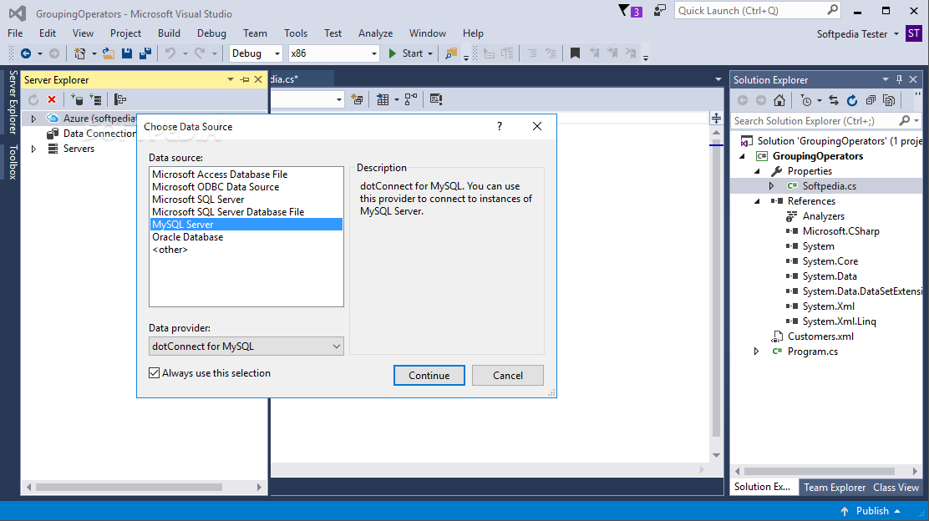
Task: Click the Collapse All icon in Solution Explorer
Action: click(871, 100)
